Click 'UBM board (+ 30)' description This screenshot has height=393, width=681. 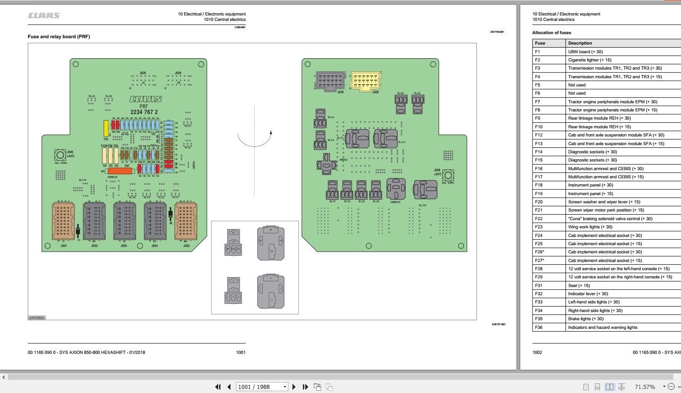(585, 52)
